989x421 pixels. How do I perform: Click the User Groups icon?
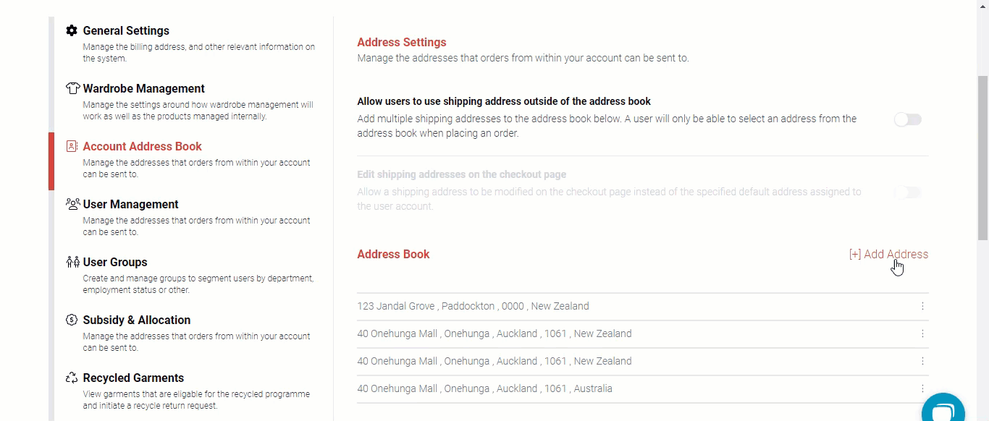click(x=72, y=262)
